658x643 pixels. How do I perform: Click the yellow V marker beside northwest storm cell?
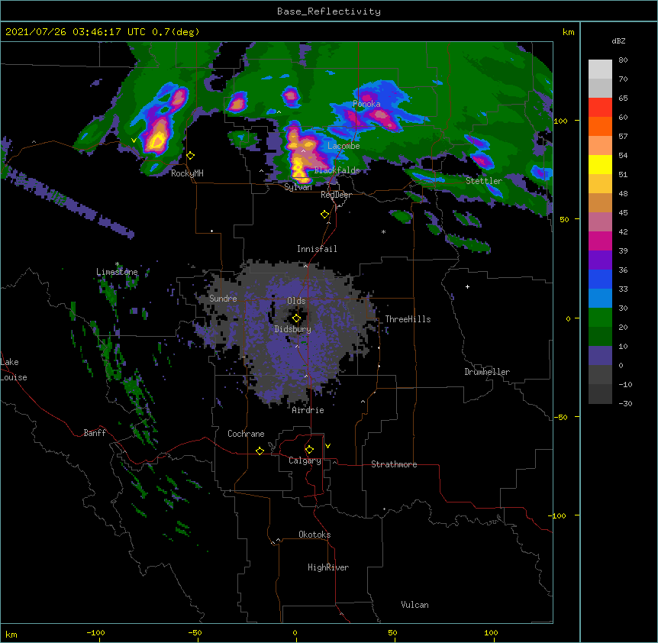coord(134,141)
